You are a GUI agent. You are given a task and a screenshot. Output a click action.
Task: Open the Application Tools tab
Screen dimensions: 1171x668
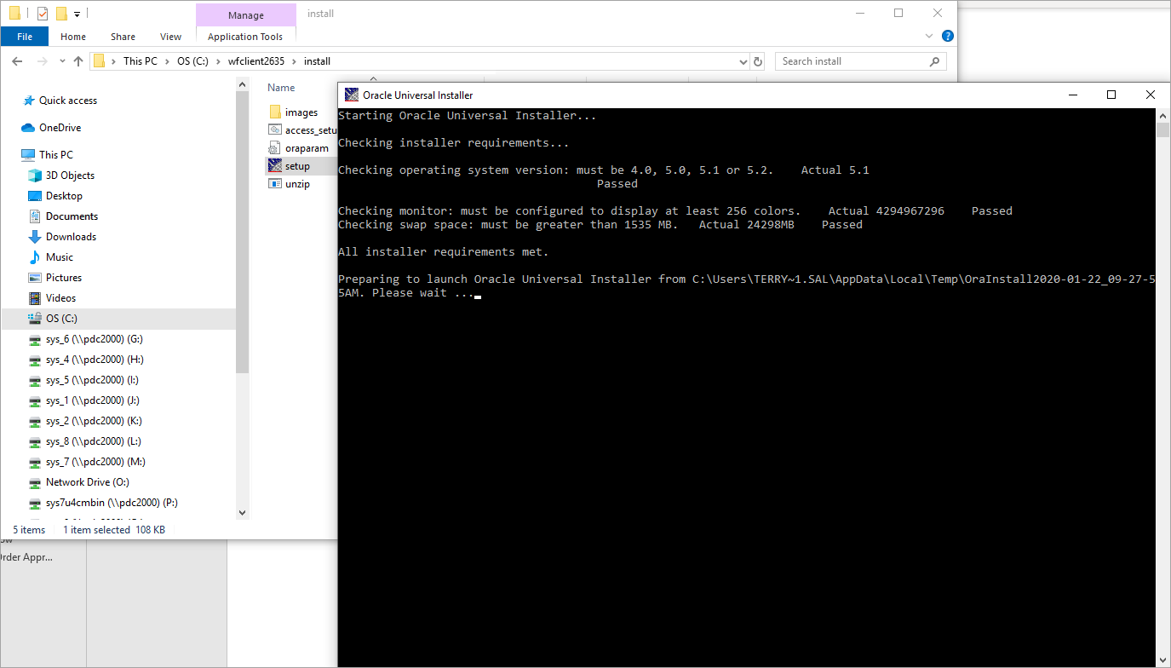[245, 37]
